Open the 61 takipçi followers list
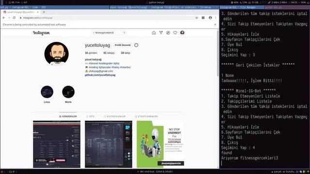The height and width of the screenshot is (174, 310). point(109,53)
